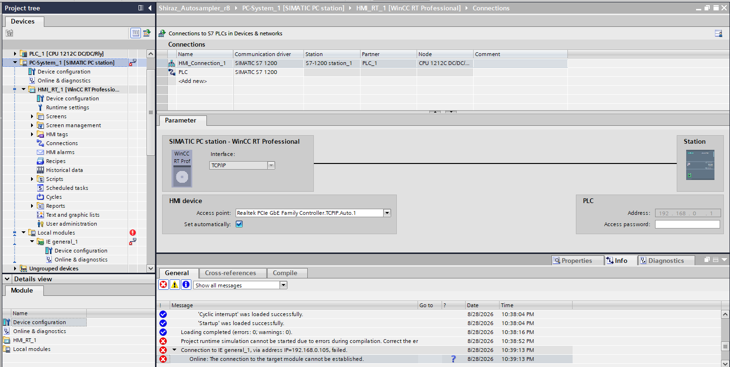730x367 pixels.
Task: Open User administration in the project tree
Action: point(71,224)
